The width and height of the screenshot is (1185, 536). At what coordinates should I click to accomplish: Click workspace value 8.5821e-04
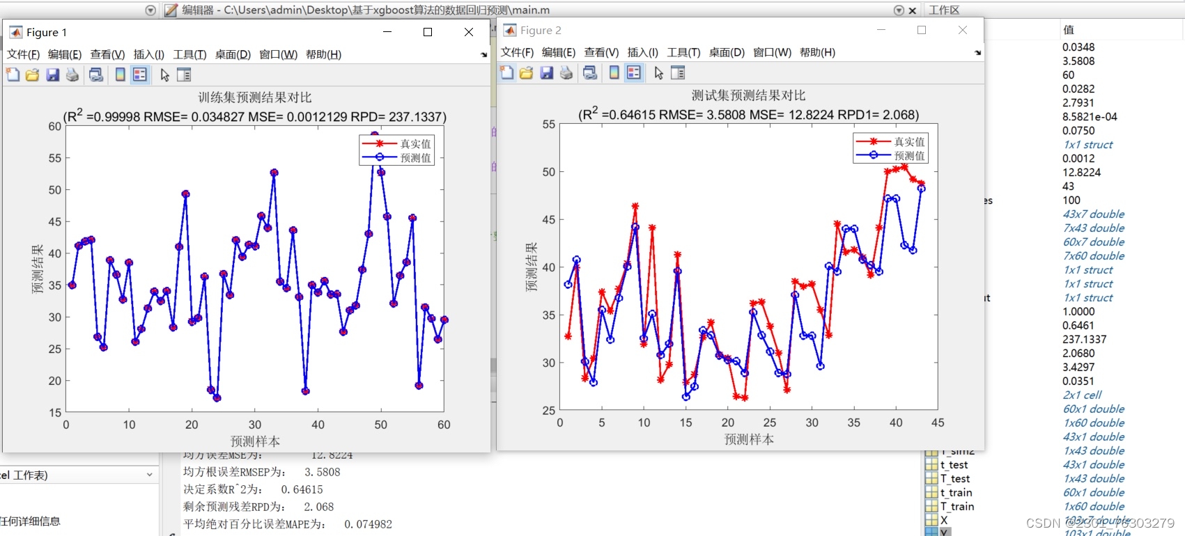1090,117
